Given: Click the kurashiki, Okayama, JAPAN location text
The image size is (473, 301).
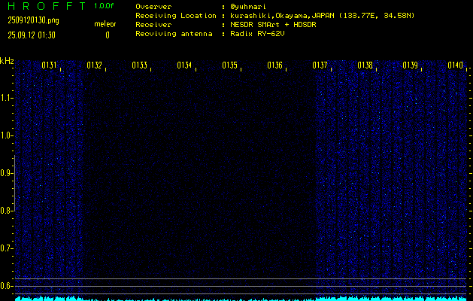Looking at the screenshot, I should (322, 16).
